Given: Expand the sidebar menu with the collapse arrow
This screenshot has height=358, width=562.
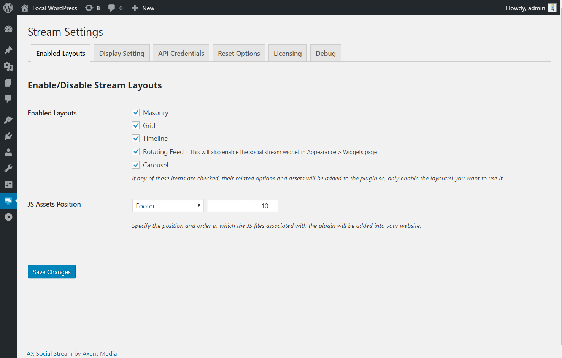Looking at the screenshot, I should coord(8,217).
